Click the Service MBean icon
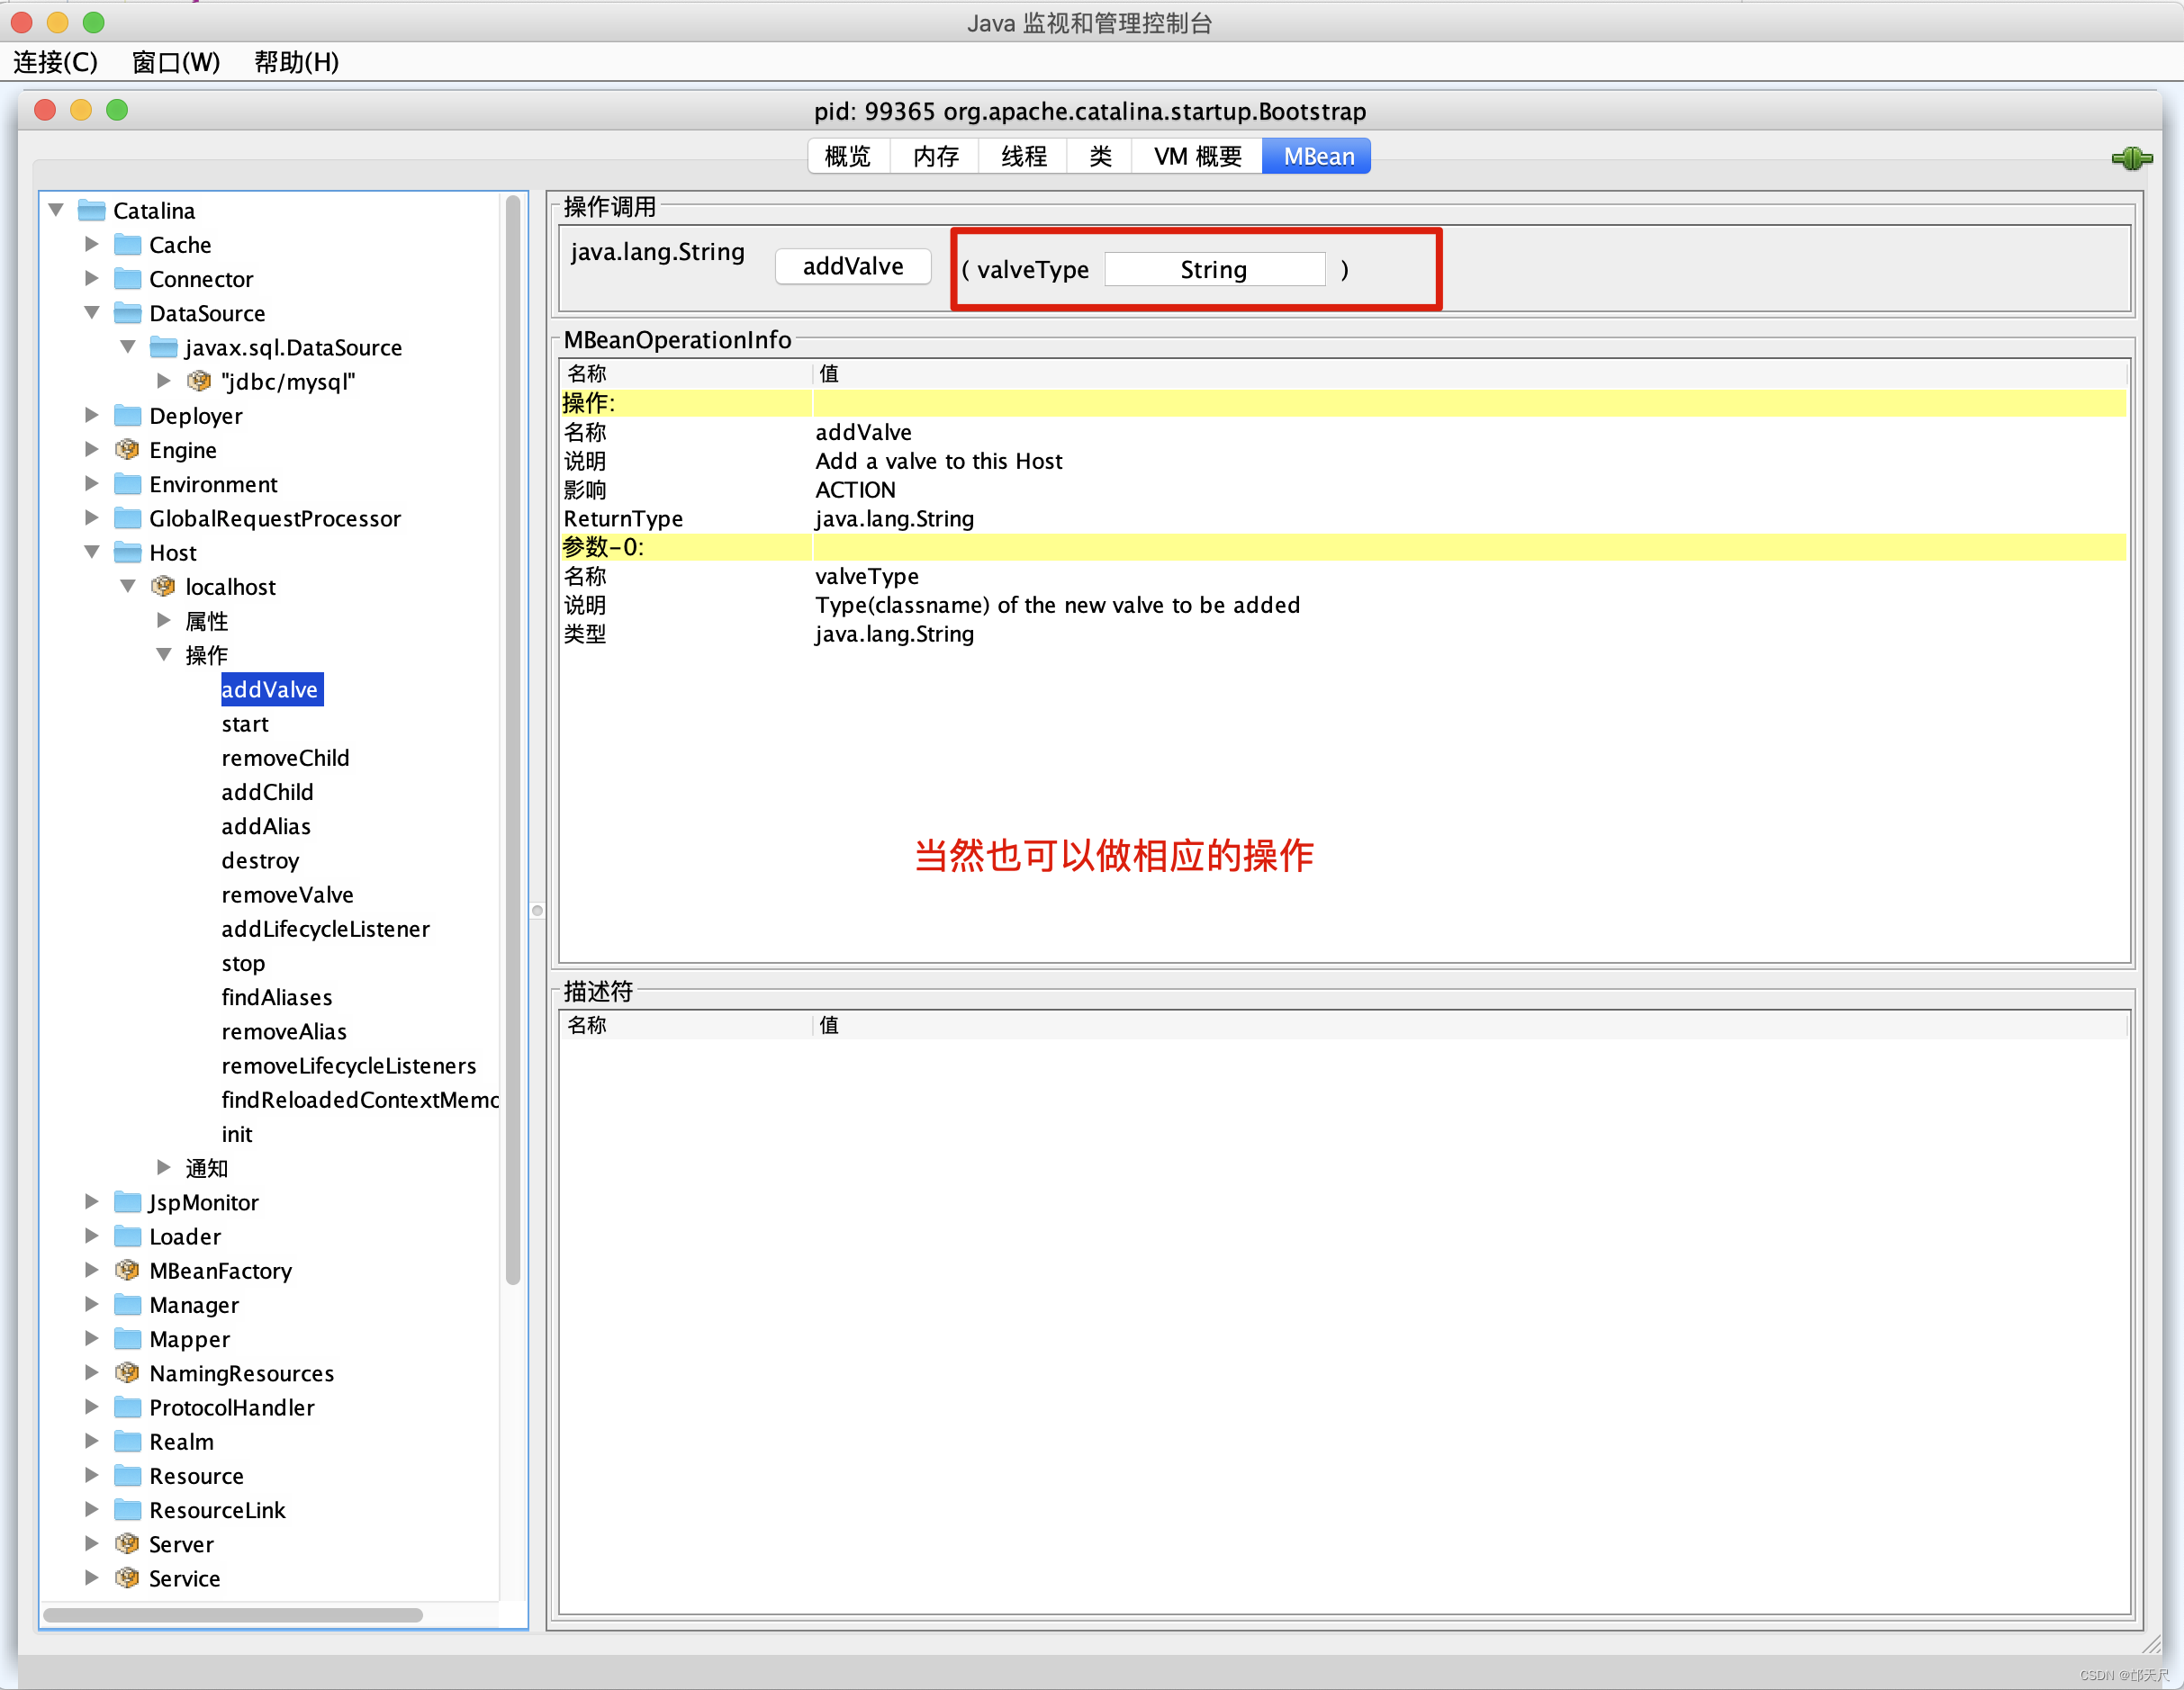 [x=127, y=1578]
